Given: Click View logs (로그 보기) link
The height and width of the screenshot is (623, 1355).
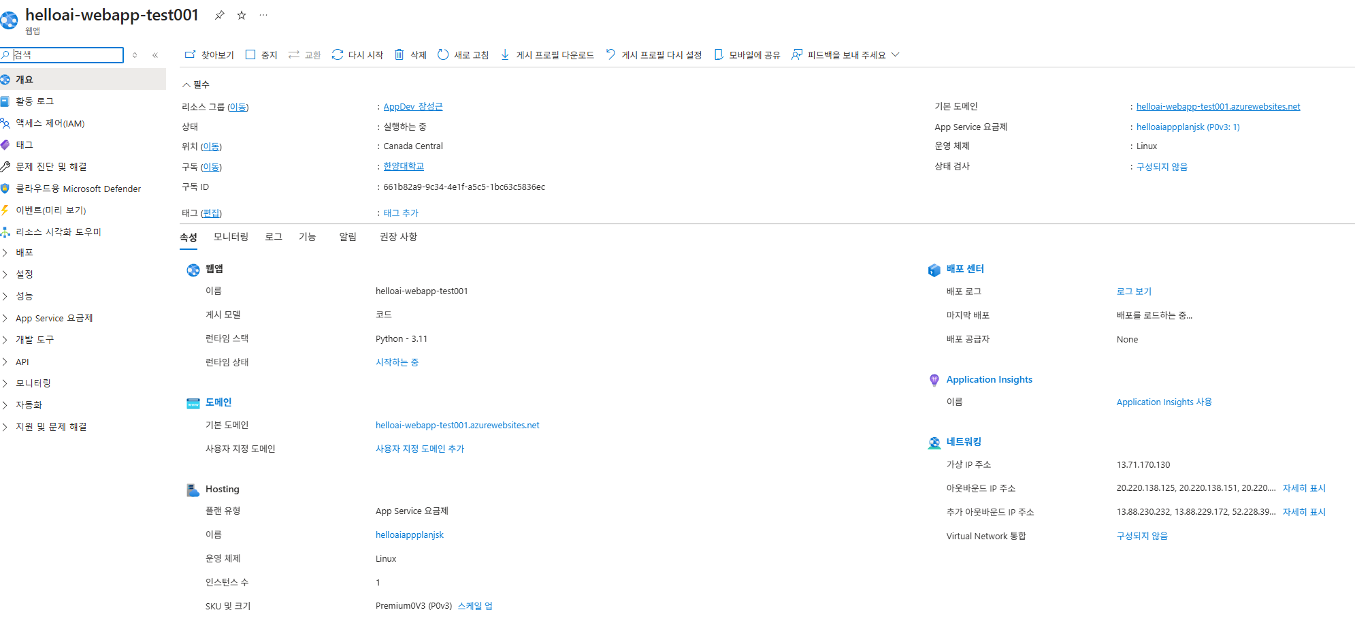Looking at the screenshot, I should [x=1134, y=291].
